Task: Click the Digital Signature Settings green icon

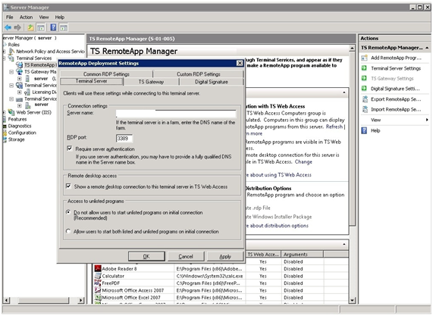Action: (x=364, y=89)
